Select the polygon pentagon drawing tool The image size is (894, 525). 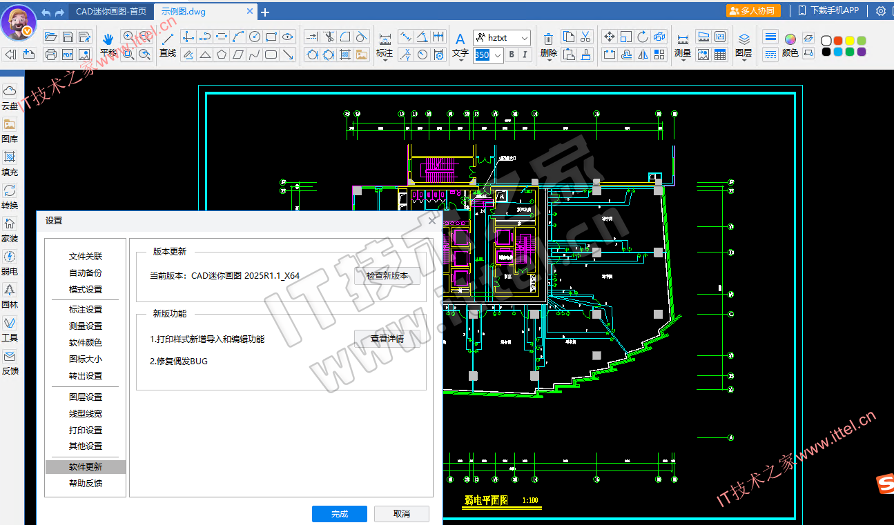222,55
